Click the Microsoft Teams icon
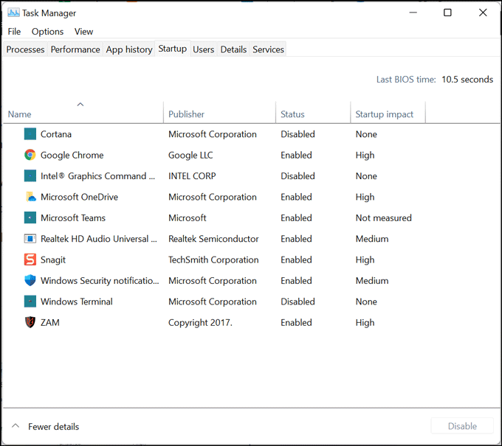502x446 pixels. (x=30, y=217)
